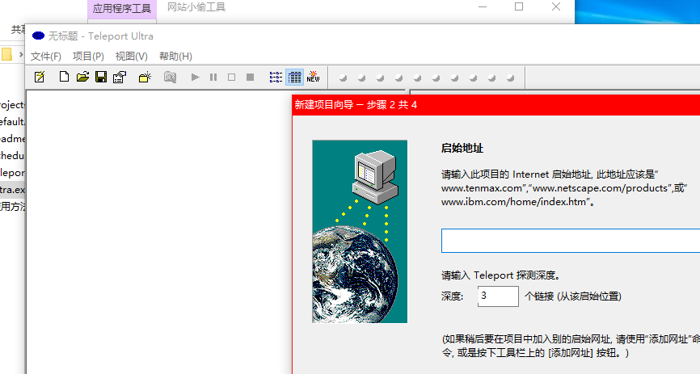This screenshot has height=374, width=700.
Task: Open the 视图(V) menu
Action: click(x=131, y=57)
